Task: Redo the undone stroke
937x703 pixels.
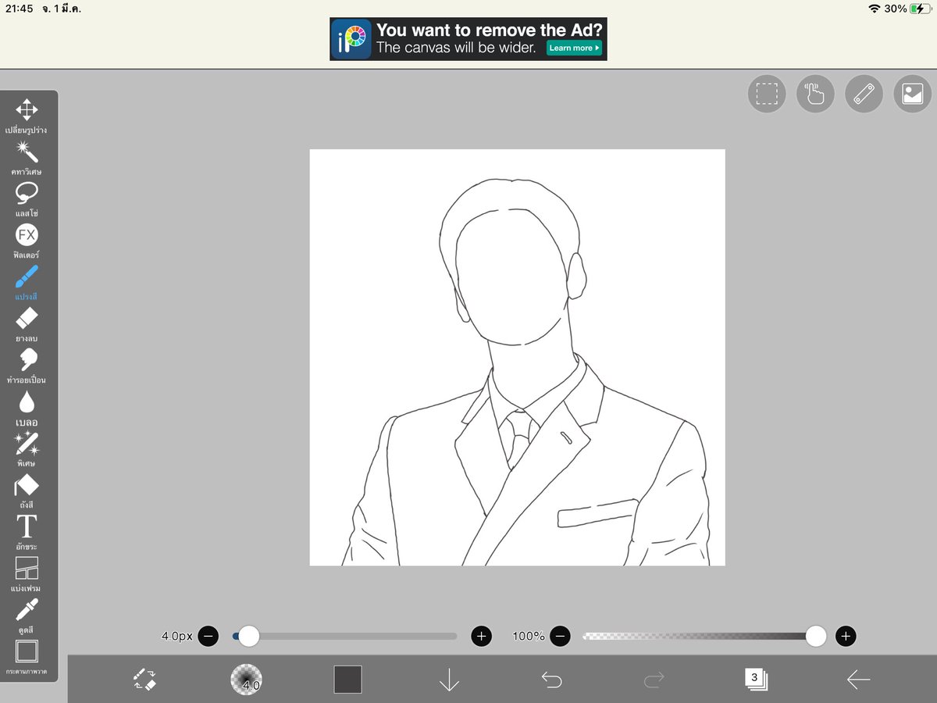Action: [x=654, y=680]
